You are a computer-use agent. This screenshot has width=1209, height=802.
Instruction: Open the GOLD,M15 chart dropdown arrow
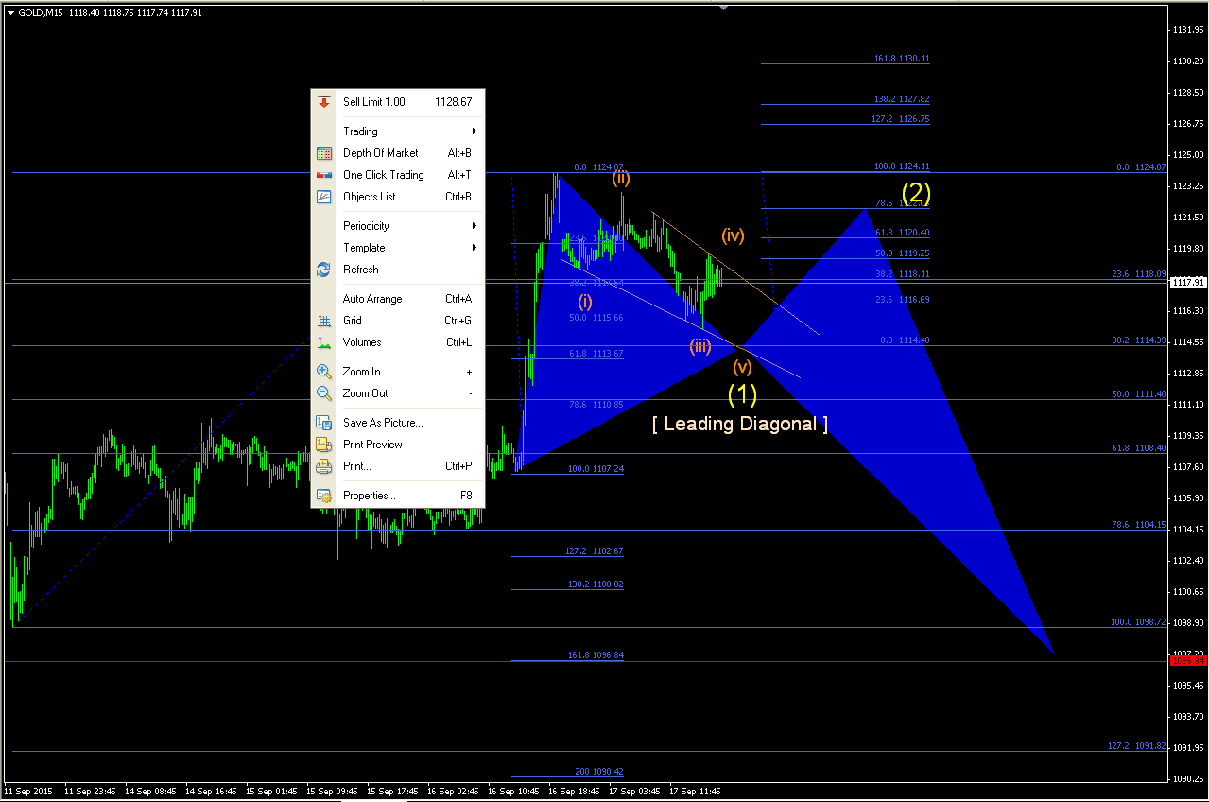10,12
